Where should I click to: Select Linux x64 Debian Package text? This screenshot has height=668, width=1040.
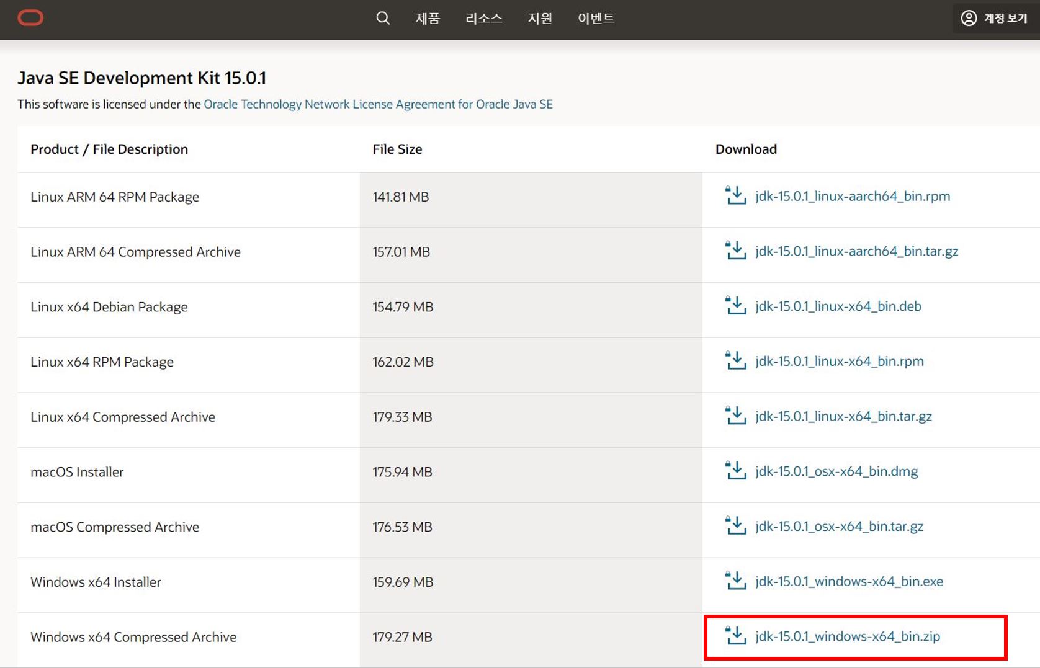pyautogui.click(x=109, y=307)
